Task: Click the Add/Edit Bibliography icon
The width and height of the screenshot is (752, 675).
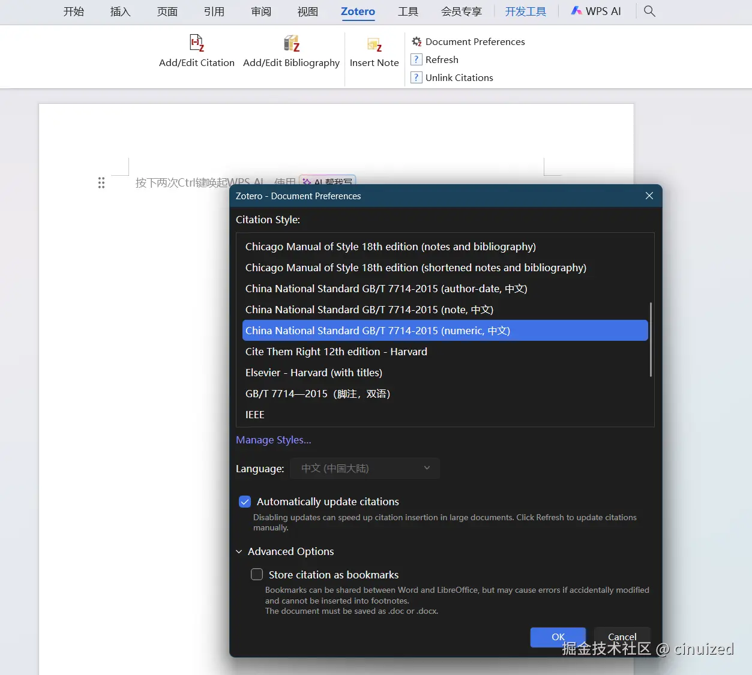Action: (292, 43)
